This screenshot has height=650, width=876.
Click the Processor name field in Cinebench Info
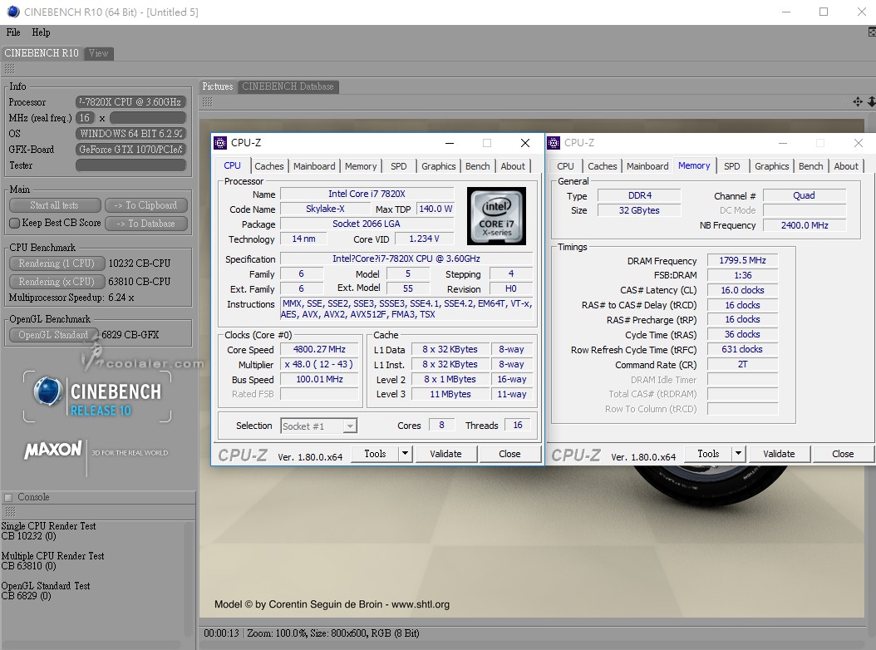click(x=130, y=102)
